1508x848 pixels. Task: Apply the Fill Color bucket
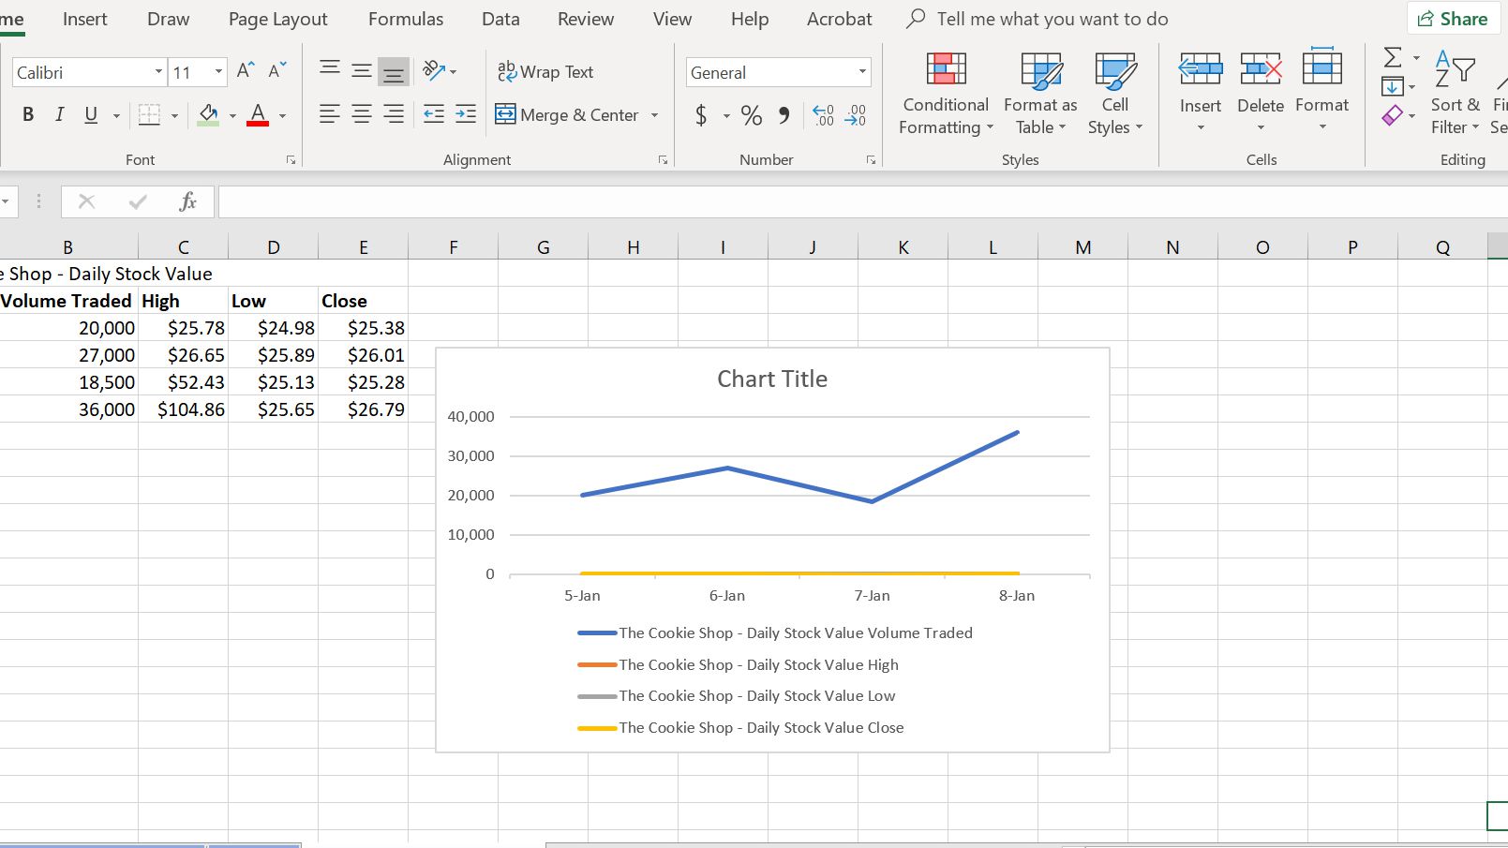pyautogui.click(x=209, y=114)
